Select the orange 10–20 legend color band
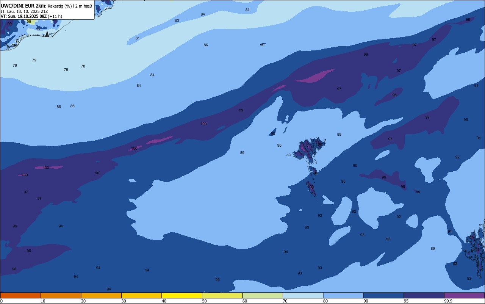 (61, 295)
